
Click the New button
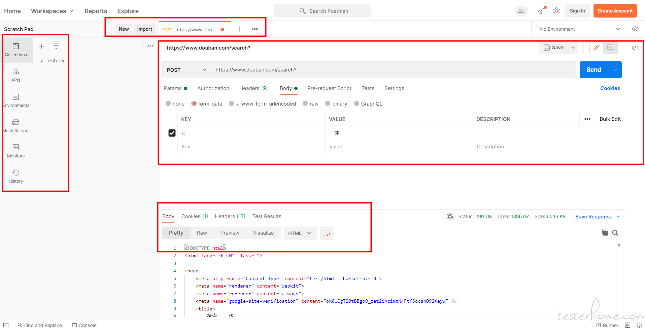(124, 29)
